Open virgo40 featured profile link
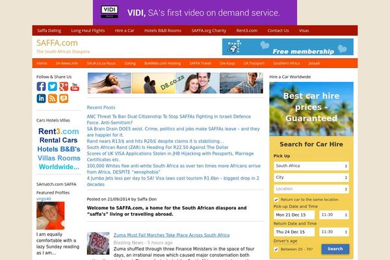390x260 pixels. click(44, 199)
